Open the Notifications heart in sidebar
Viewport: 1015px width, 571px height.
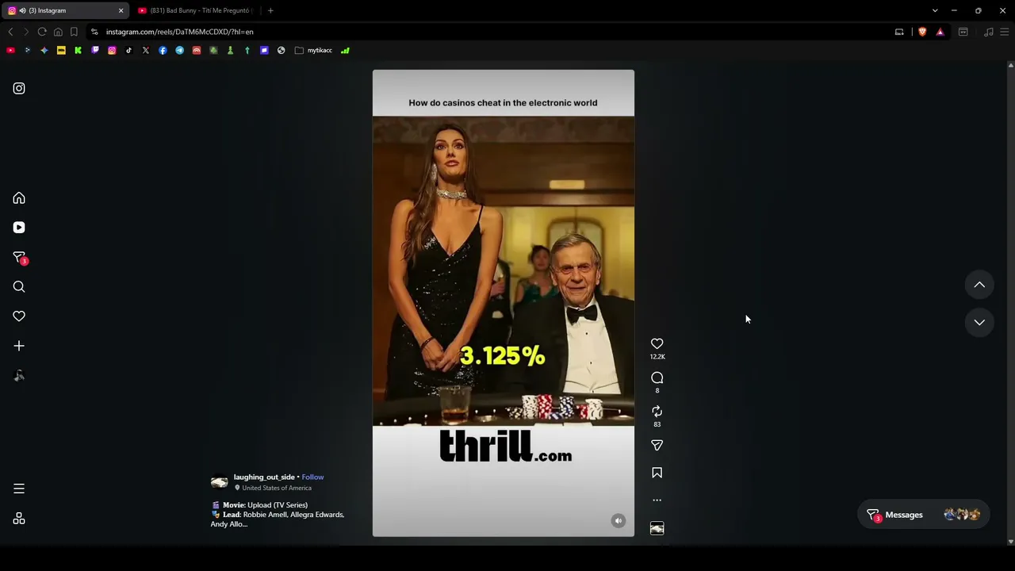click(x=19, y=316)
